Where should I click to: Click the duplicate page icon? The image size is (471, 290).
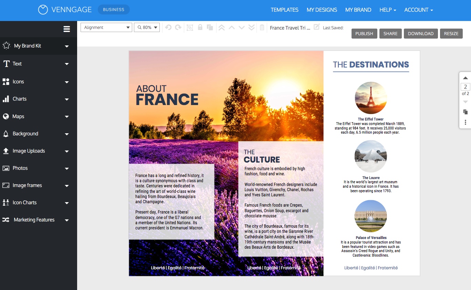[465, 112]
